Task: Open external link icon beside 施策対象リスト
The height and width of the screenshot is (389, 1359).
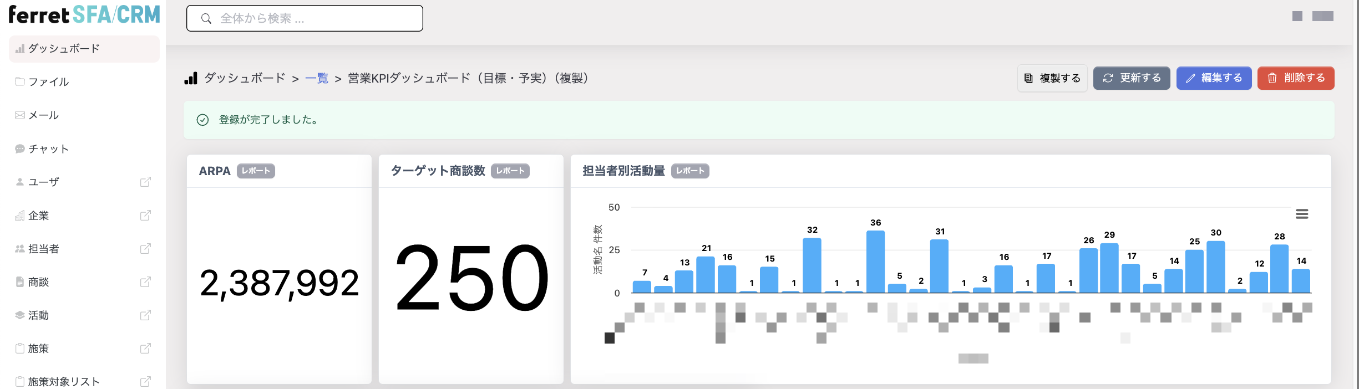Action: coord(145,381)
